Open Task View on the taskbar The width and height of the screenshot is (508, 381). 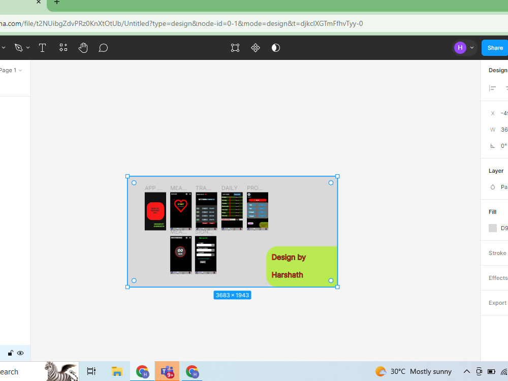[91, 371]
